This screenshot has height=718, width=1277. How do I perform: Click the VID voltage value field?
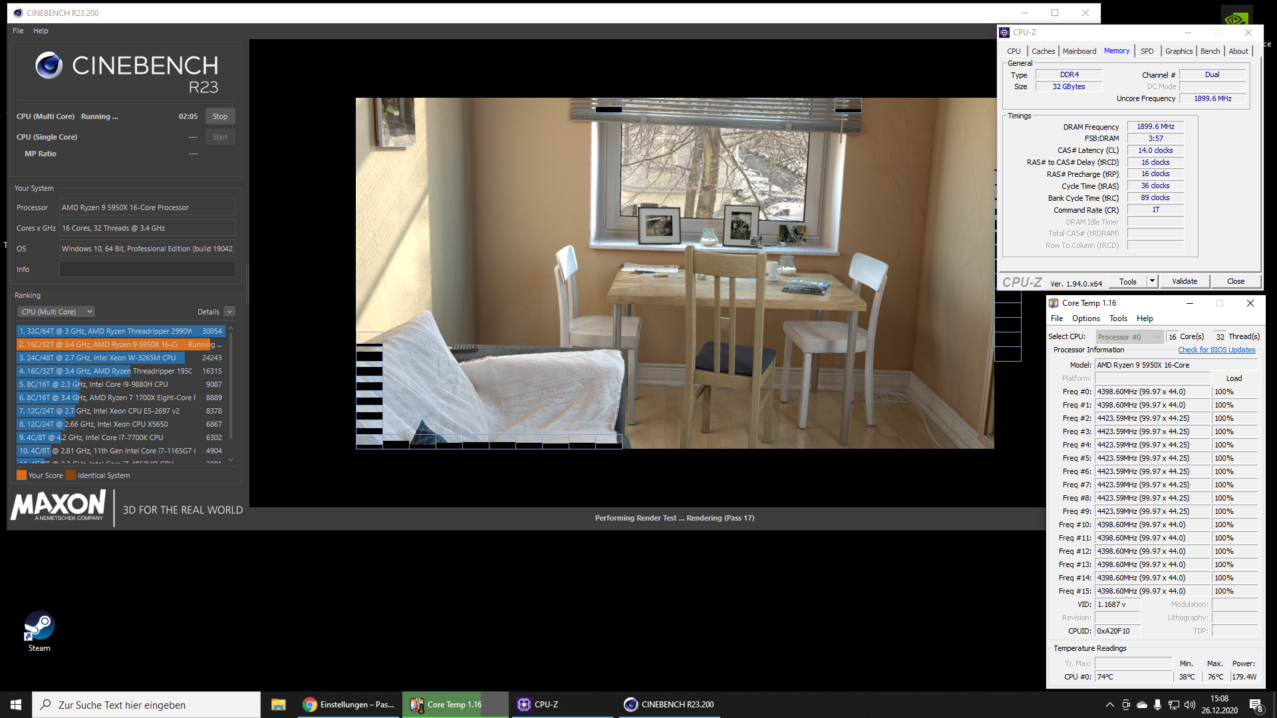1117,604
